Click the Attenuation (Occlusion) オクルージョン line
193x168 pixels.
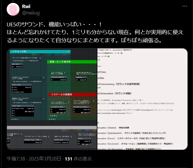coord(135,144)
